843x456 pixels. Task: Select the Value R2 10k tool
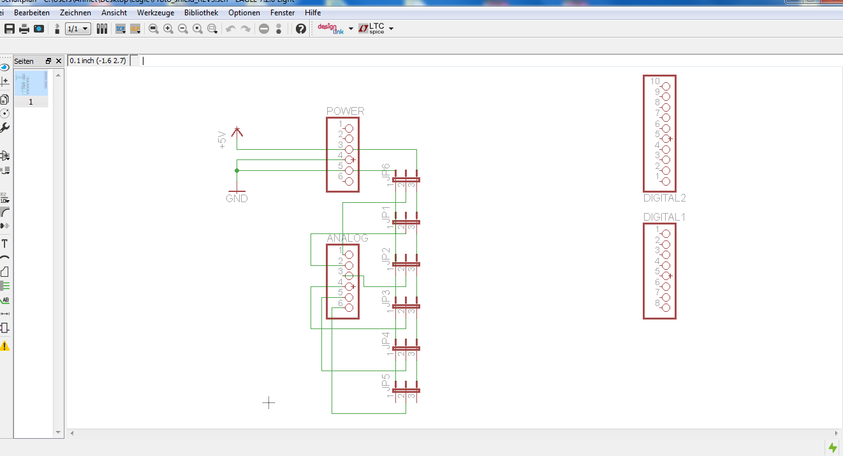(x=5, y=198)
